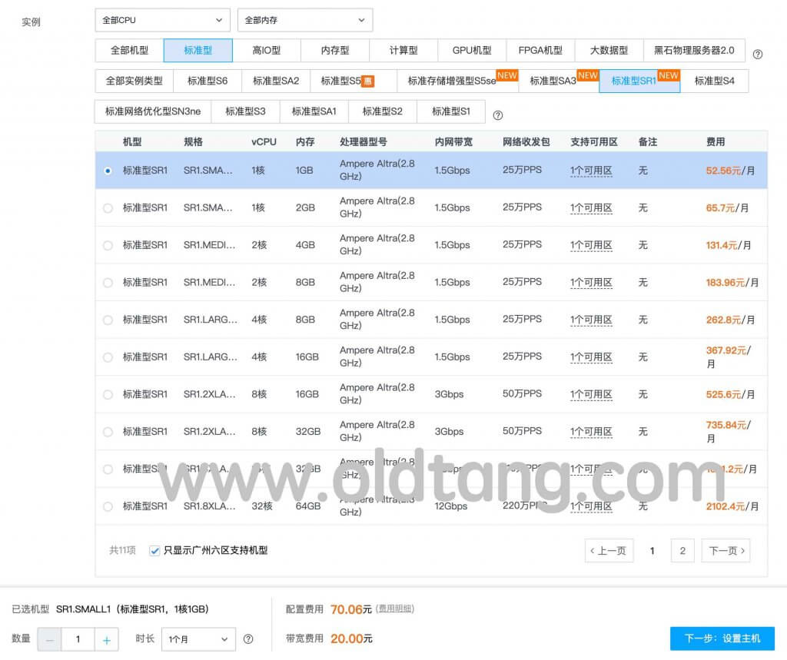Click 下一页 pagination button
The width and height of the screenshot is (787, 660).
pyautogui.click(x=726, y=550)
